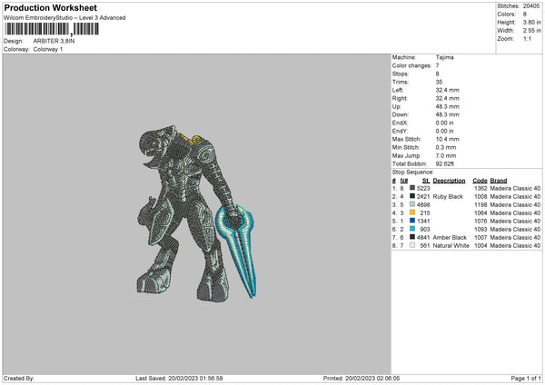Click the 'Created By:' footer label
This screenshot has height=385, width=545.
click(x=19, y=379)
